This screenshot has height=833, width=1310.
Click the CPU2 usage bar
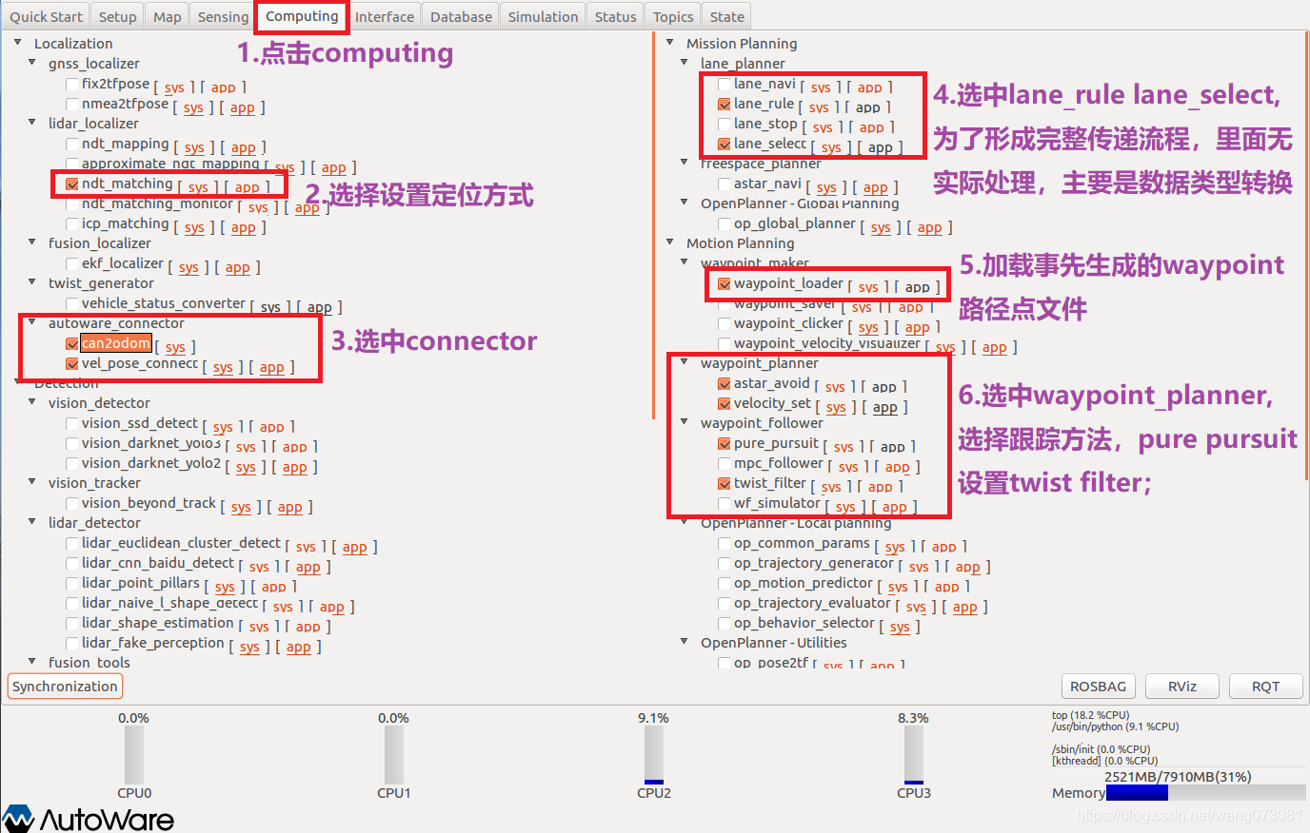[654, 756]
